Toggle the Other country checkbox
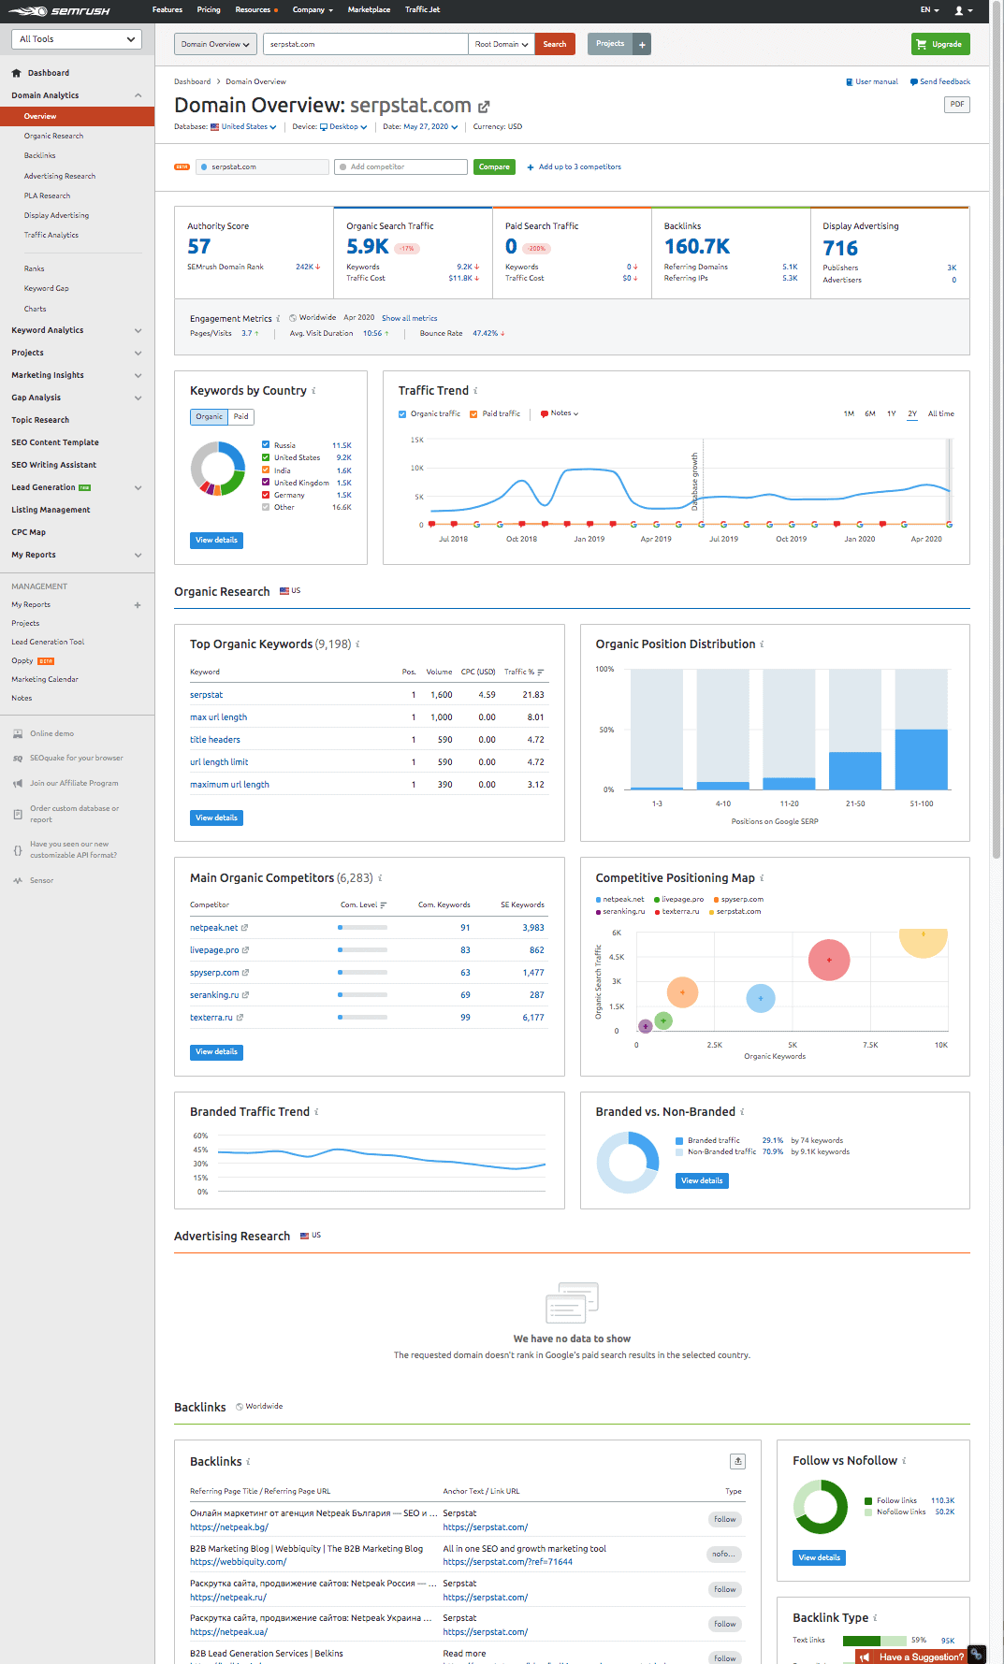 point(266,507)
